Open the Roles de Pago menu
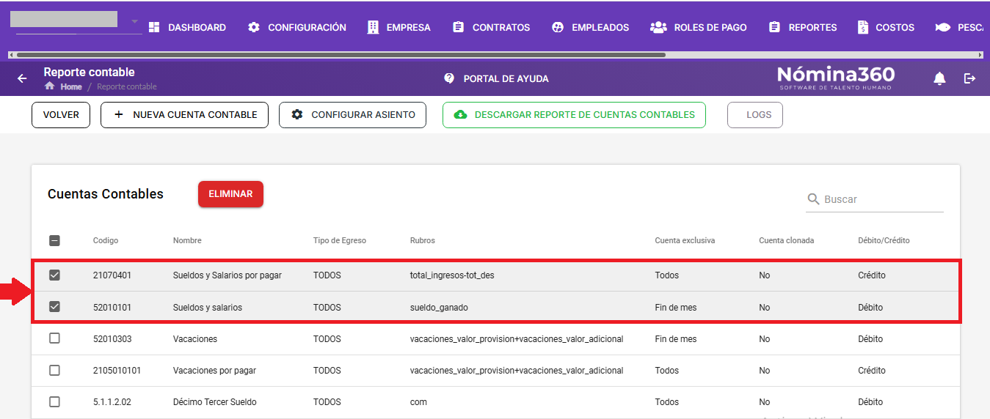The height and width of the screenshot is (419, 990). 699,27
